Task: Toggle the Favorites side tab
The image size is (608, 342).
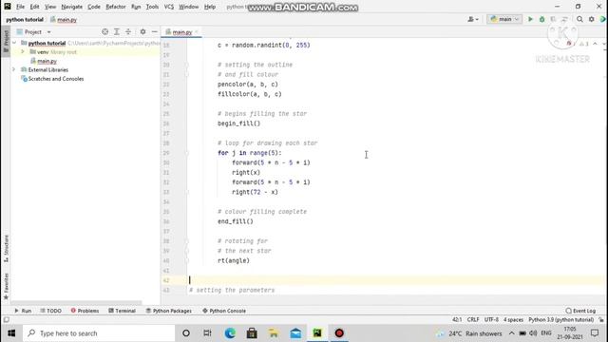Action: pos(6,286)
